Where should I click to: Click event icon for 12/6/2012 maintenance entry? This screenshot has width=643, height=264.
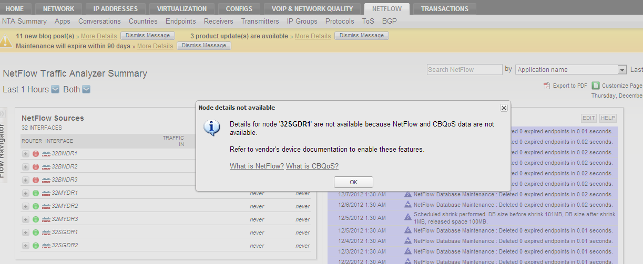[x=407, y=205]
